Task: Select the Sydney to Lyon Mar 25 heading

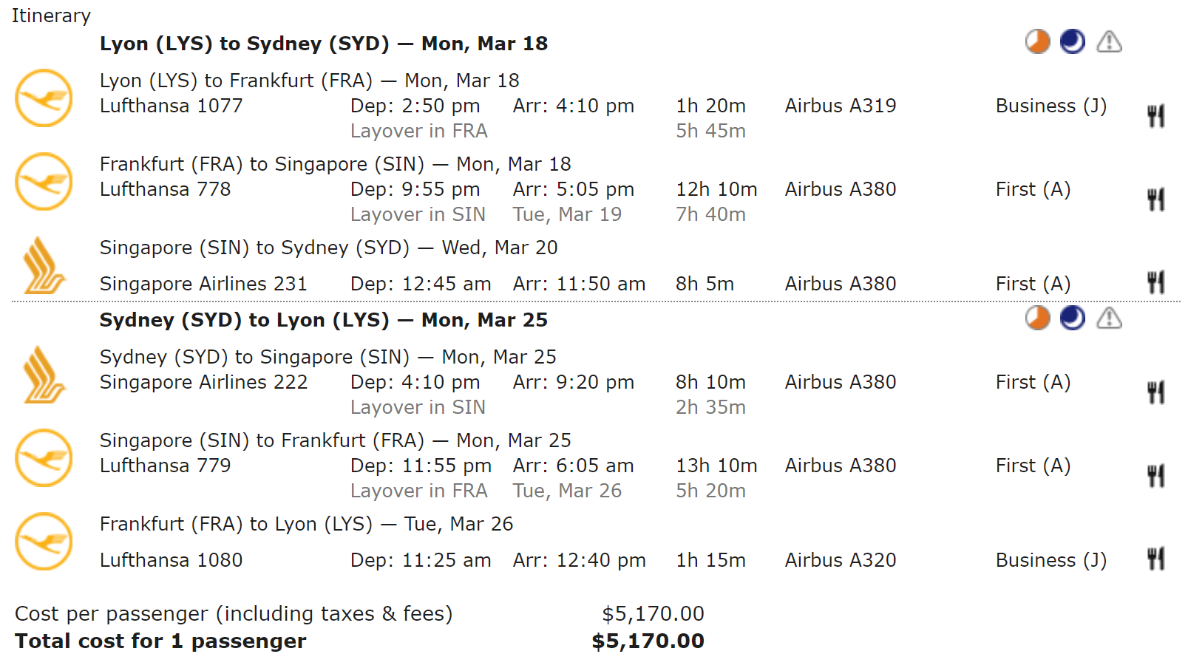Action: click(x=324, y=320)
